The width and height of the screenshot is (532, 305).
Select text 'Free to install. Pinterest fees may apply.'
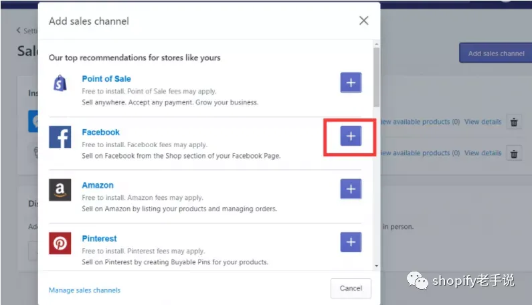143,251
